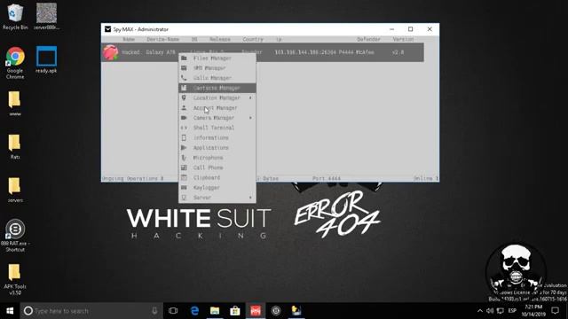Select the APK Tools v3.50 folder
568x319 pixels.
[15, 279]
